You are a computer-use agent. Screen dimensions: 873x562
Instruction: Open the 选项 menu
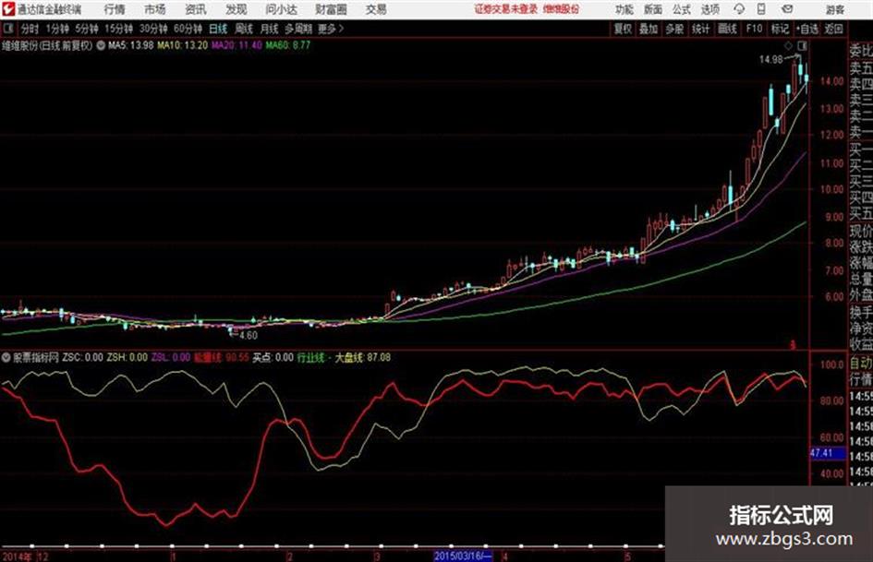click(709, 9)
